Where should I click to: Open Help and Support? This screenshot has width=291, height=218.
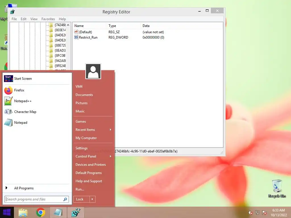pos(89,181)
